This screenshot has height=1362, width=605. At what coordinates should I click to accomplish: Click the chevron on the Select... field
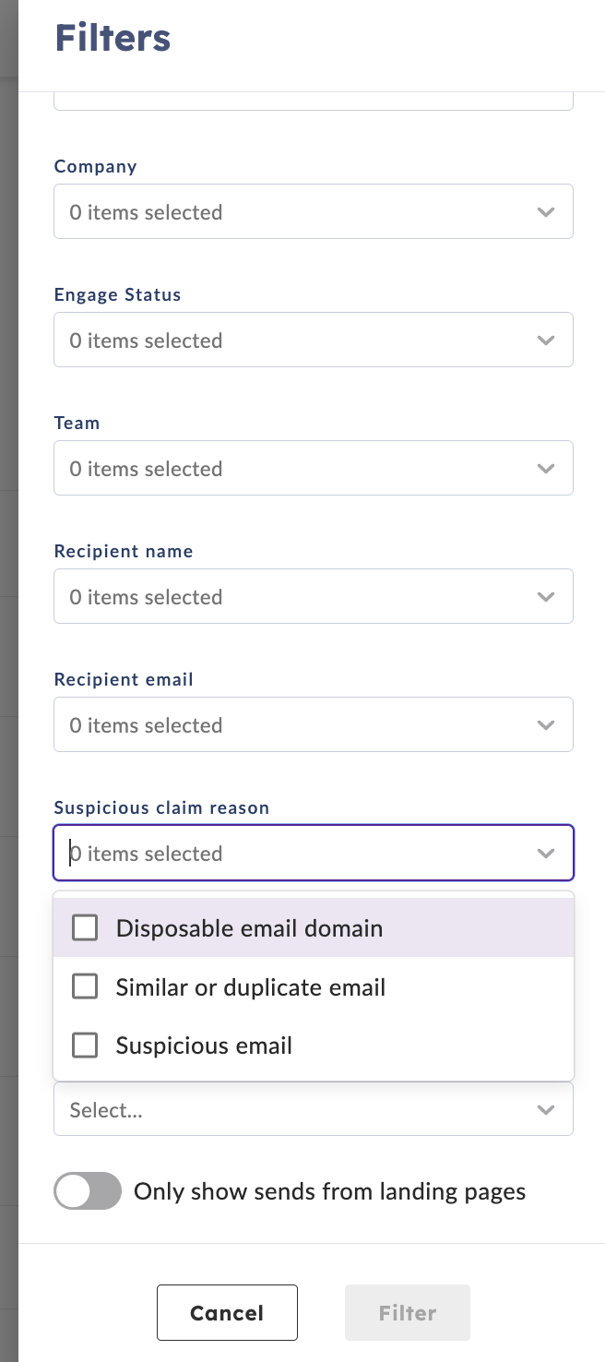(546, 1110)
